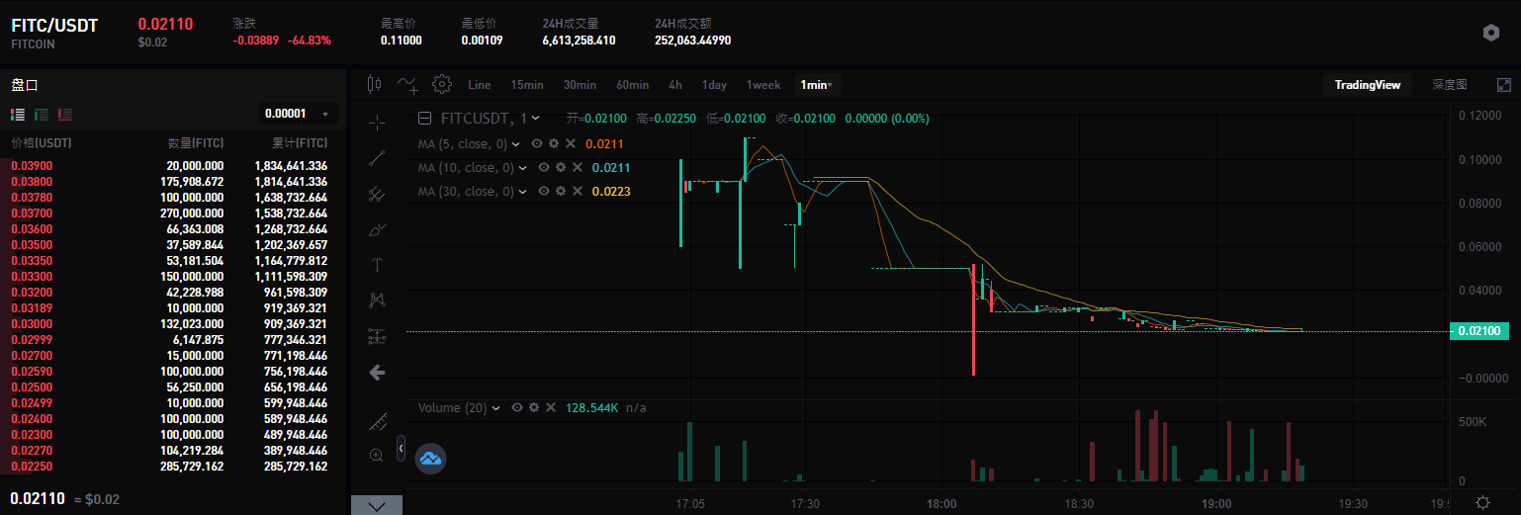Remove the MA (10, close, 0) indicator
This screenshot has width=1521, height=515.
(x=577, y=168)
